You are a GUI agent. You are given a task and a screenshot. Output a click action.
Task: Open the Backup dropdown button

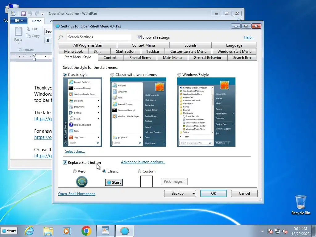click(180, 193)
